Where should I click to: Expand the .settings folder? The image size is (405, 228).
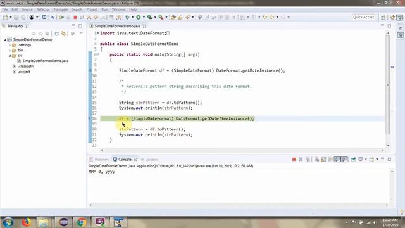click(10, 45)
